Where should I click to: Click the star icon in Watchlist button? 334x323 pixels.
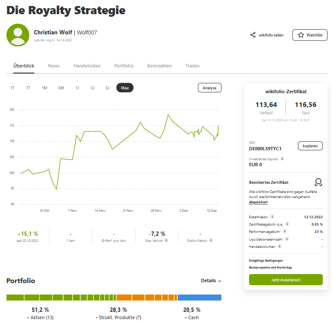pos(301,35)
